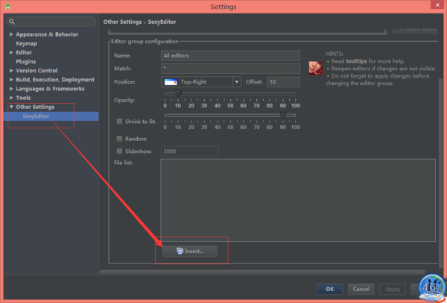Expand the Appearance & Behavior node
Image resolution: width=447 pixels, height=303 pixels.
click(x=11, y=34)
